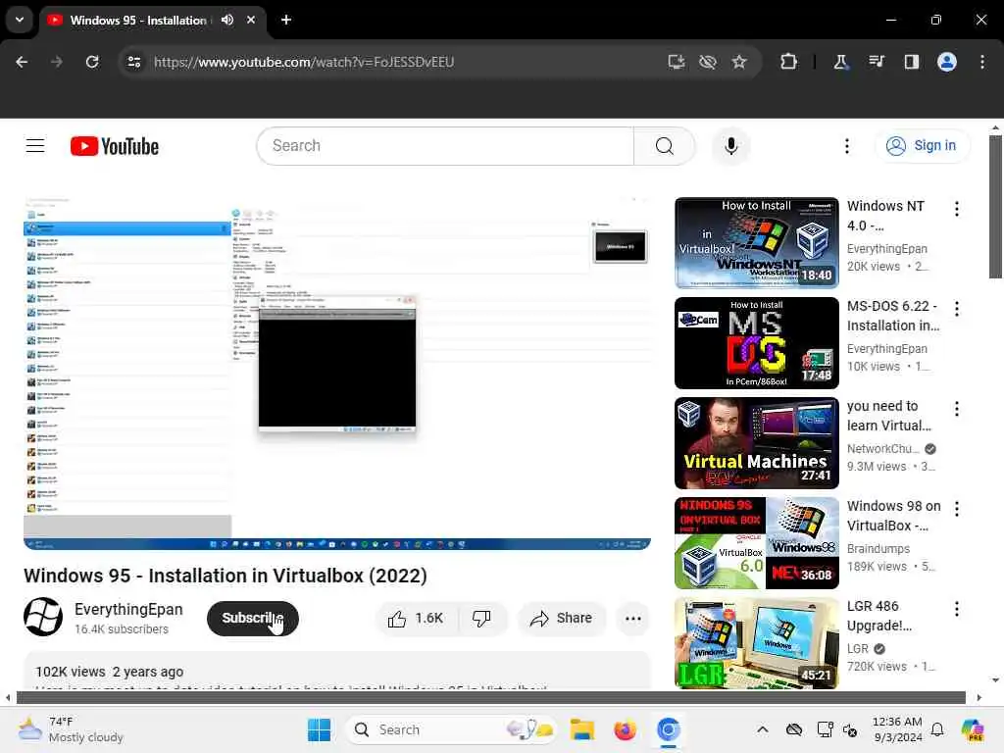The height and width of the screenshot is (753, 1004).
Task: Mute the tab via speaker icon
Action: click(227, 20)
